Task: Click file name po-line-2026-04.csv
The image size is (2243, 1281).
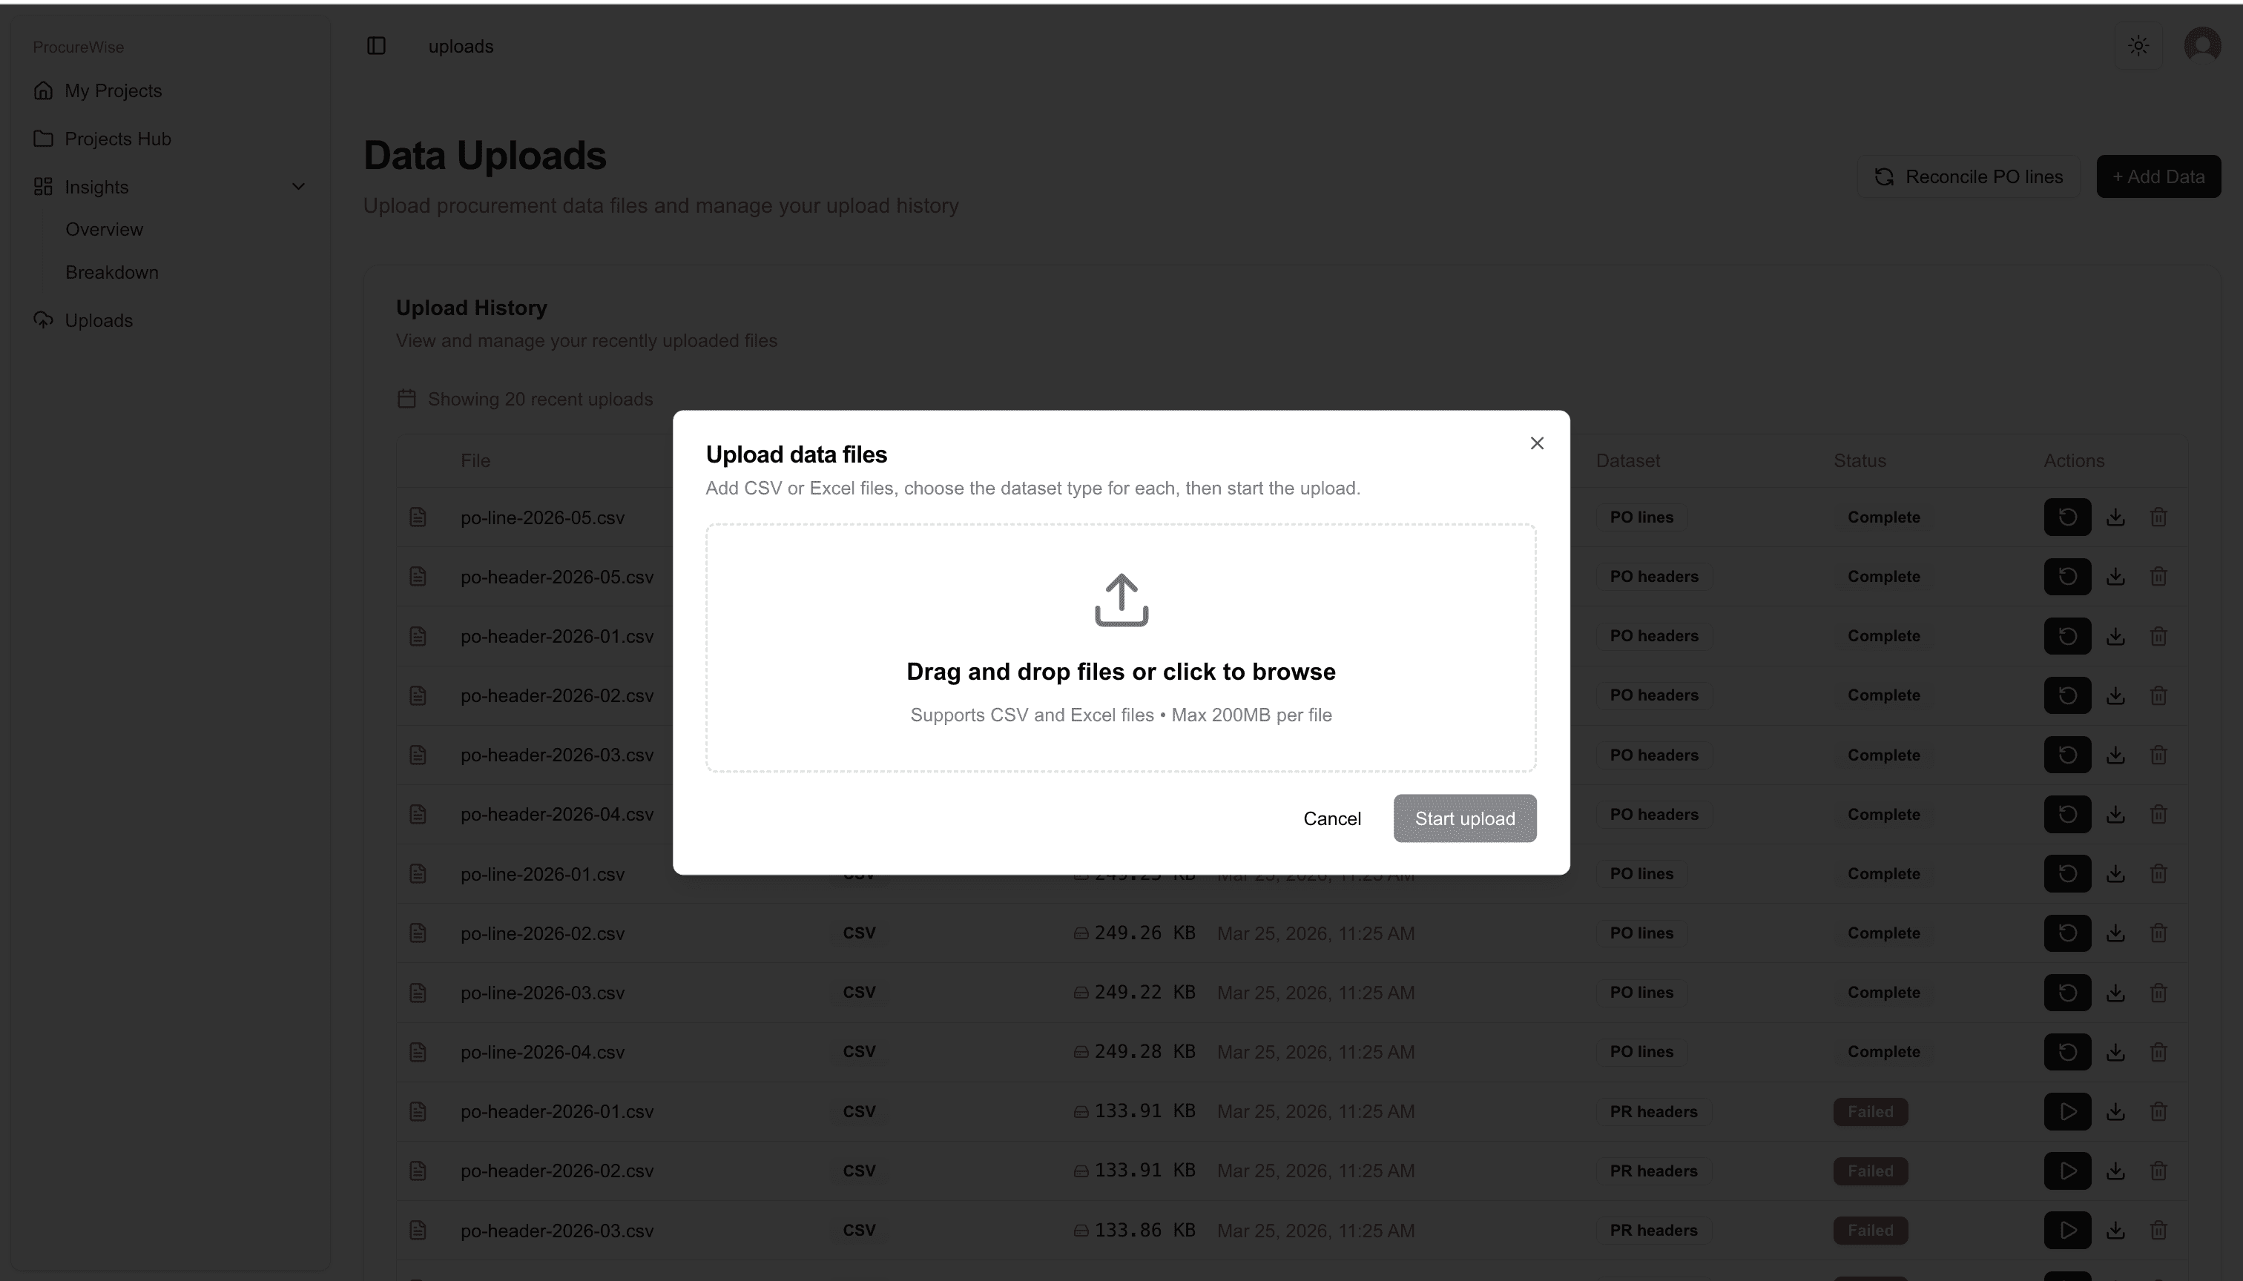Action: point(542,1052)
